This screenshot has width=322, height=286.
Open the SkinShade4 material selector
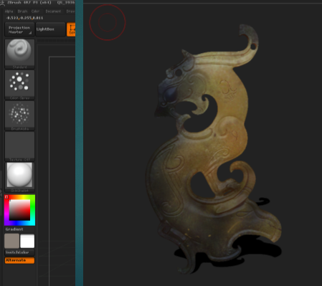[x=19, y=177]
